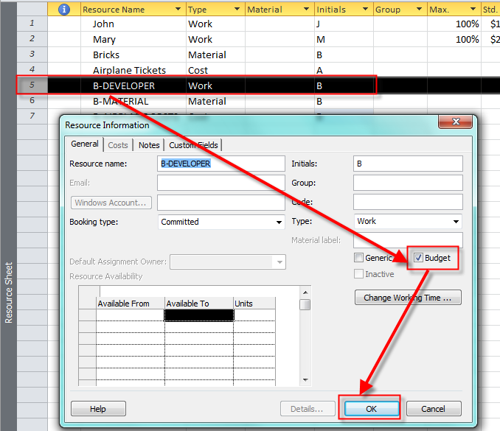
Task: Click the Initials input field
Action: coord(407,164)
